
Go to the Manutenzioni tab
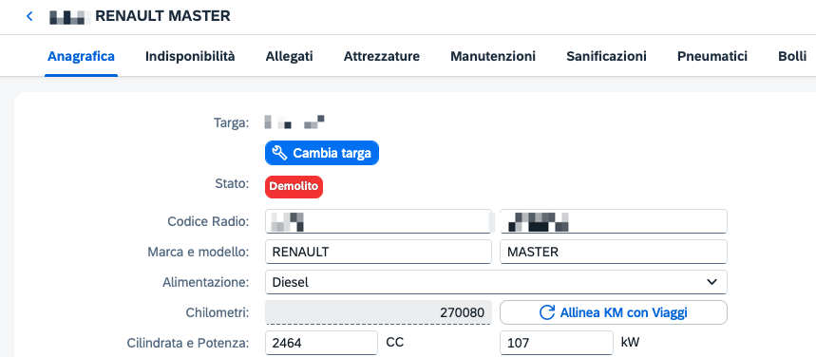(493, 56)
